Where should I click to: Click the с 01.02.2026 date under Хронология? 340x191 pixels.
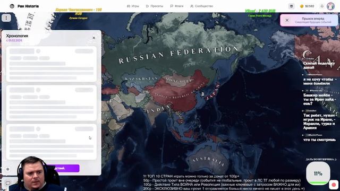click(x=14, y=40)
